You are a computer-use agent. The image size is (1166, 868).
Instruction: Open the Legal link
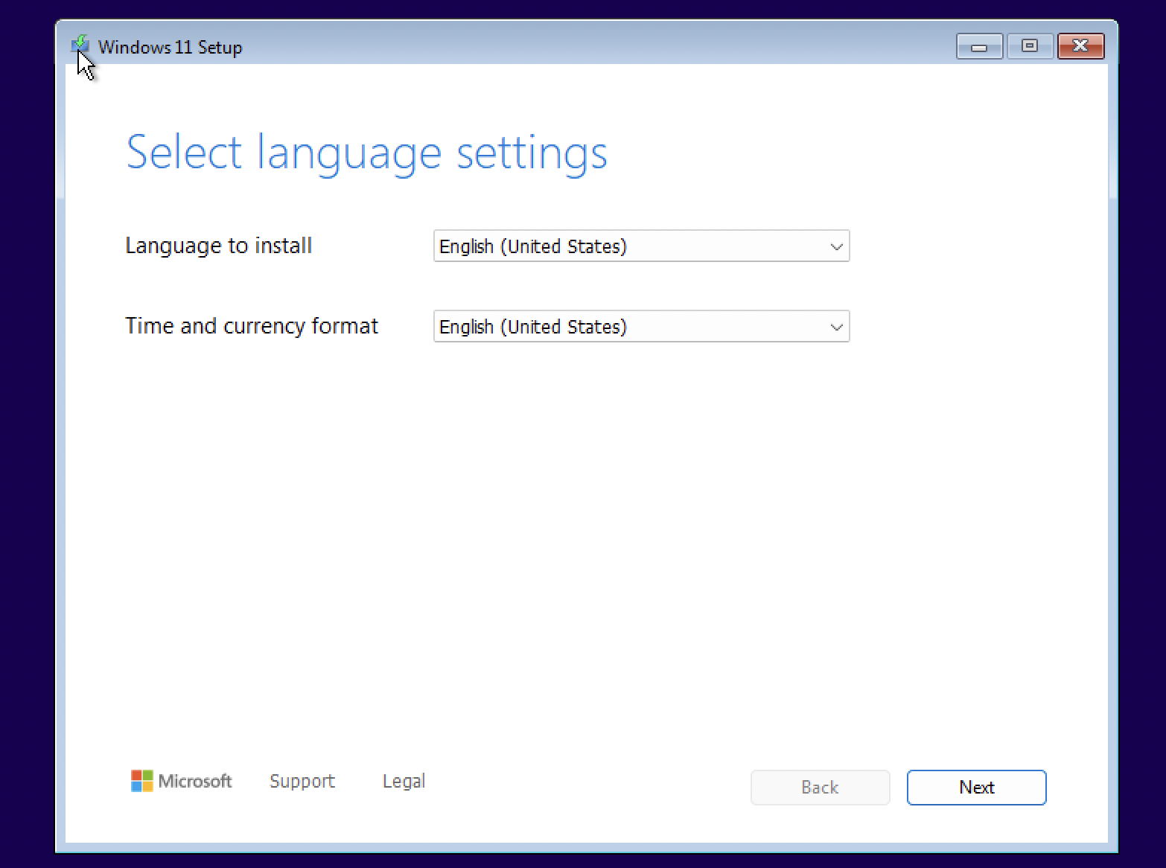pyautogui.click(x=404, y=781)
